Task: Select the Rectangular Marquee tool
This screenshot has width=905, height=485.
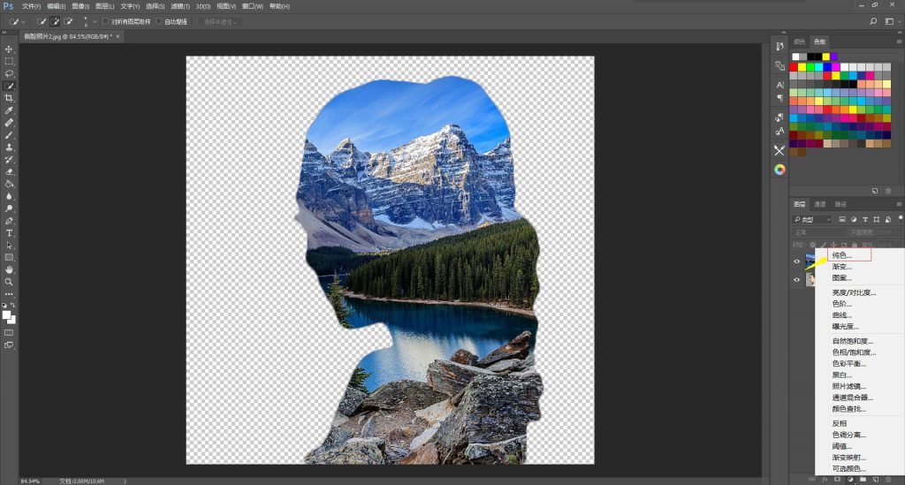Action: [10, 61]
